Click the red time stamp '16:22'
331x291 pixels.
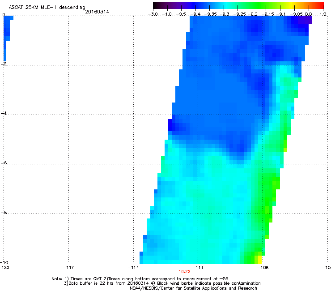pyautogui.click(x=184, y=272)
